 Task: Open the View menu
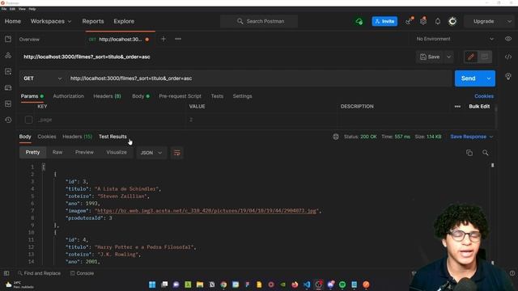(22, 9)
